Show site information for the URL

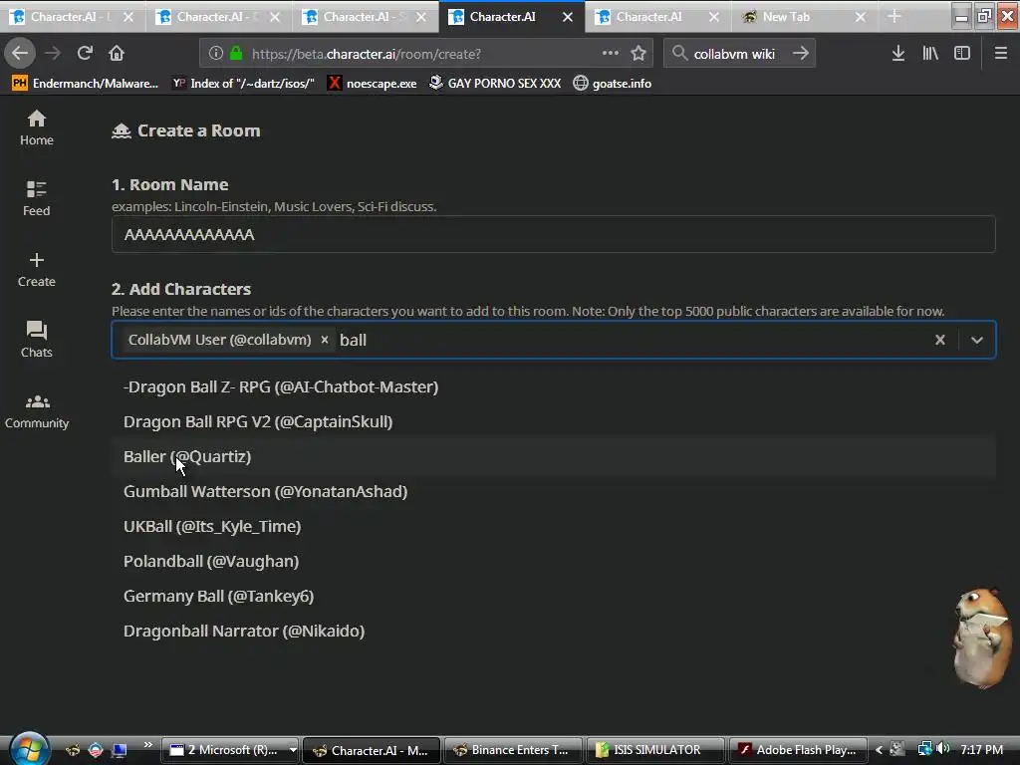point(216,54)
